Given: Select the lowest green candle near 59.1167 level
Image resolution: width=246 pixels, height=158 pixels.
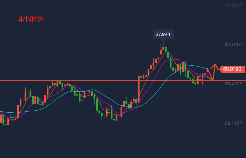Looking at the screenshot, I should point(114,119).
